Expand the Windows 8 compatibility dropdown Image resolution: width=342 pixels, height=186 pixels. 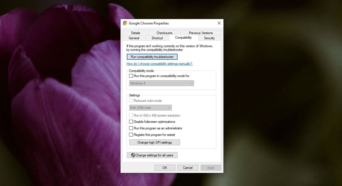[162, 83]
